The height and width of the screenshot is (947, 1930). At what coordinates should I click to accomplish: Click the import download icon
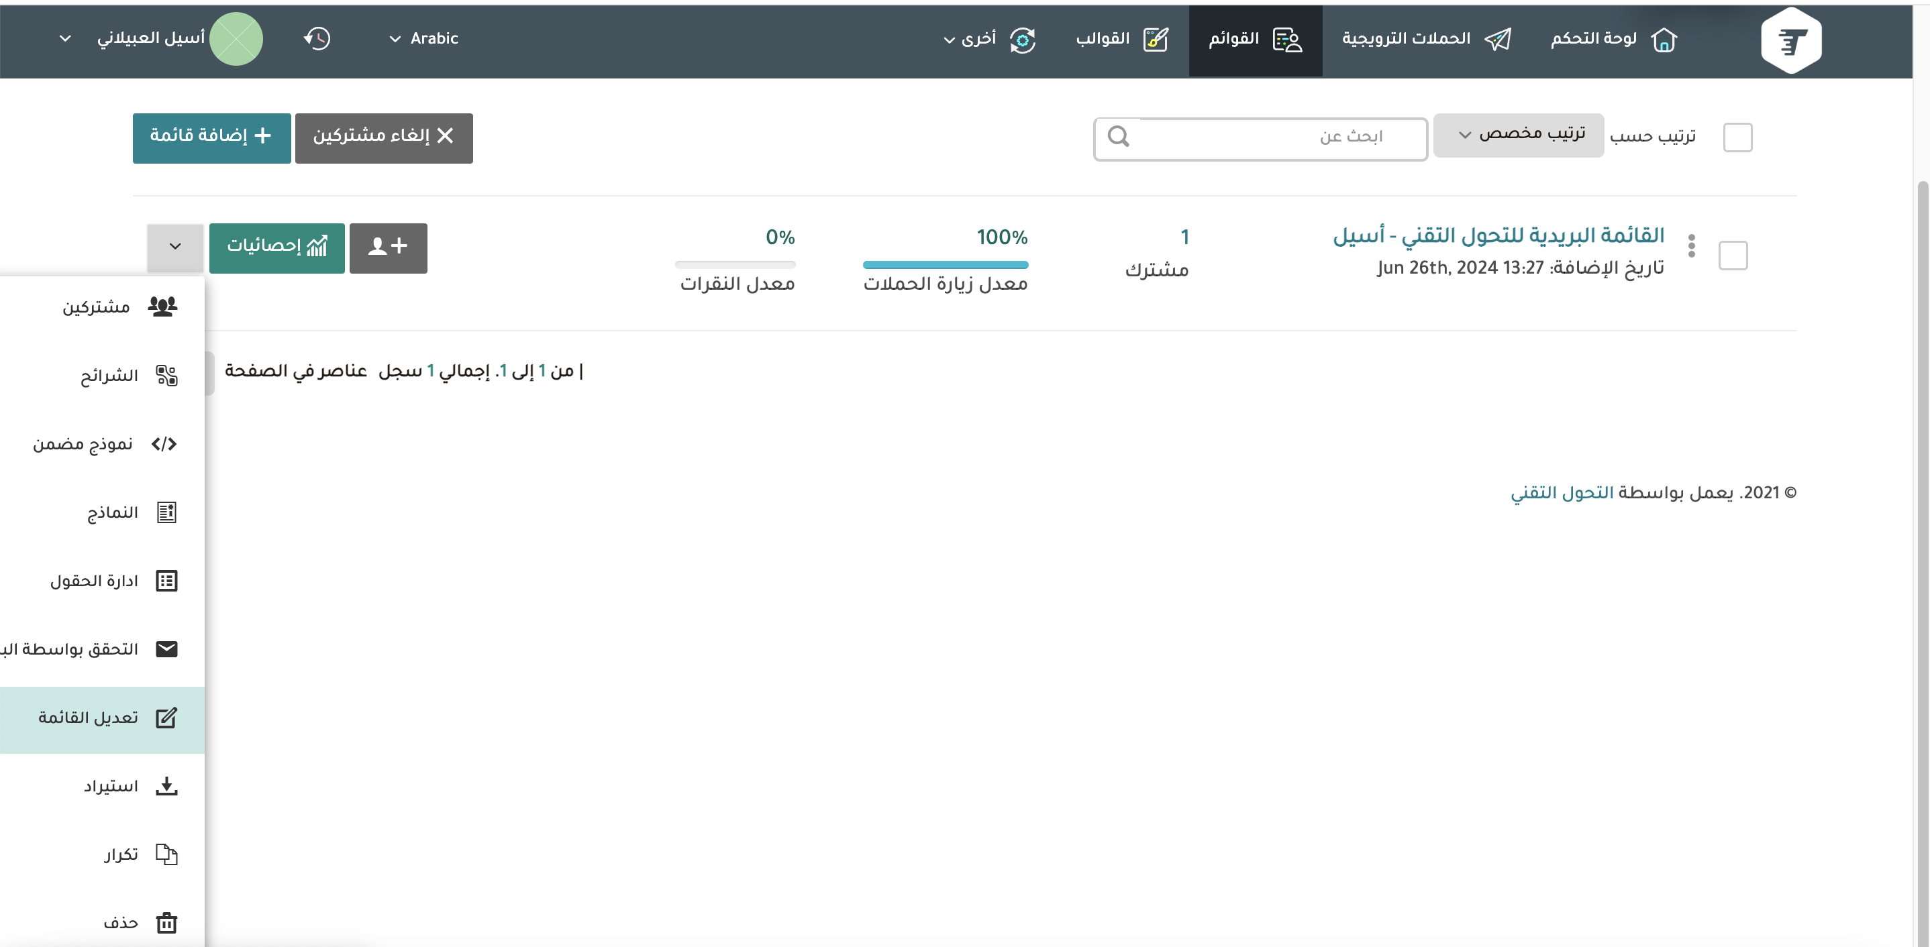(x=166, y=786)
